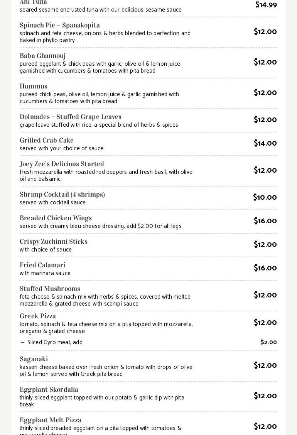The image size is (297, 435).
Task: Click the Sliced Gyro meat add-on line
Action: pyautogui.click(x=51, y=342)
